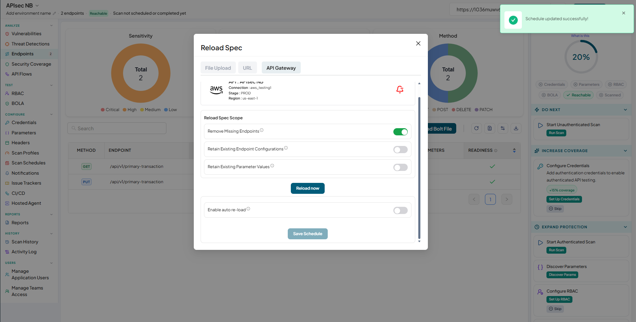Image resolution: width=636 pixels, height=322 pixels.
Task: Click the Readiness column info icon
Action: (x=496, y=151)
